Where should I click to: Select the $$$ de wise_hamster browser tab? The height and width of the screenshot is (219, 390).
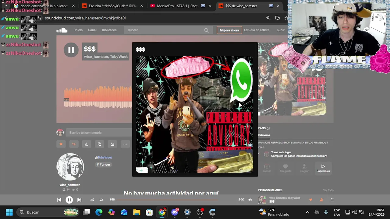249,6
